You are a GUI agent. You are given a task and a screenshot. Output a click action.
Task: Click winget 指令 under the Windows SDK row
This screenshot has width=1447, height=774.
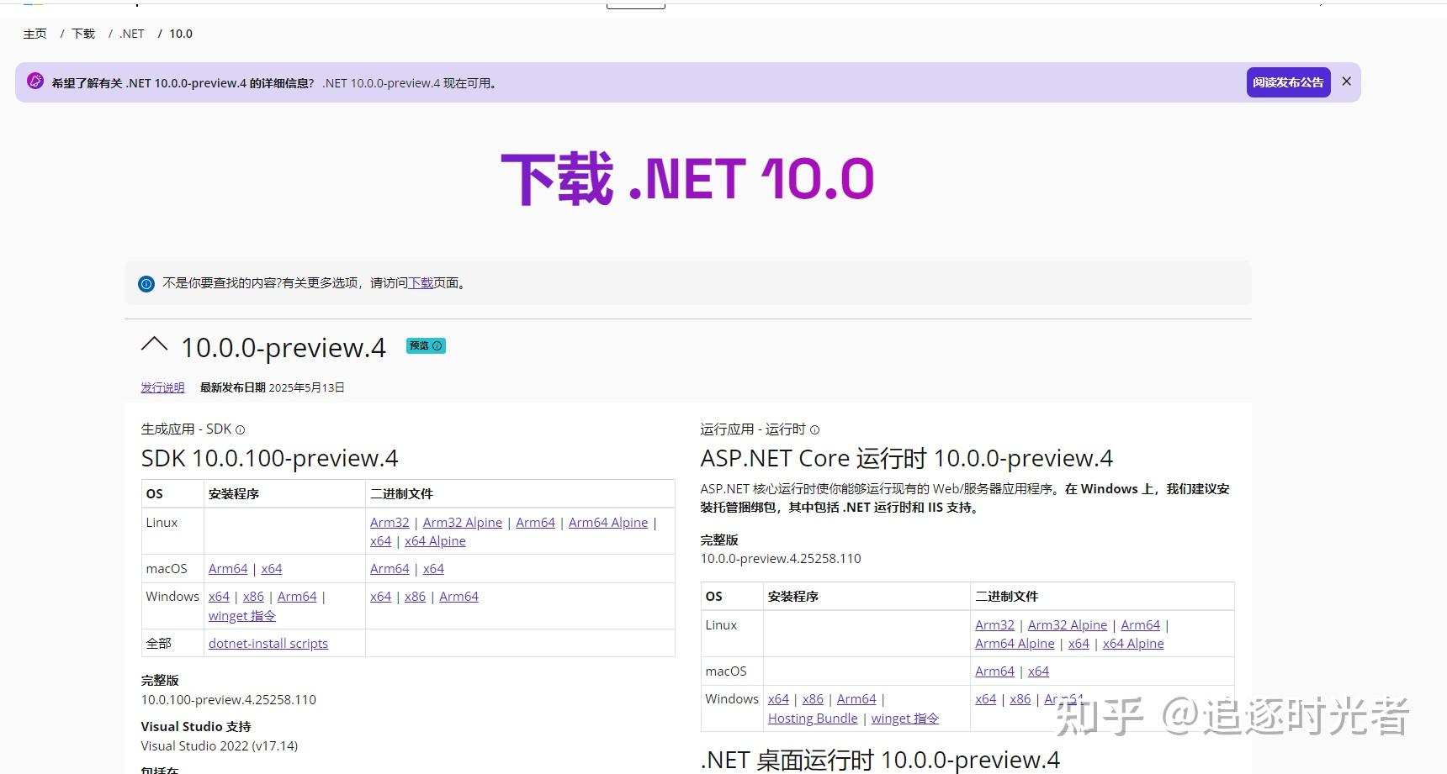tap(241, 615)
